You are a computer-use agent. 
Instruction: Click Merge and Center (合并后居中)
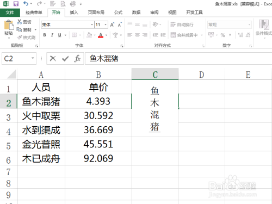click(184, 35)
